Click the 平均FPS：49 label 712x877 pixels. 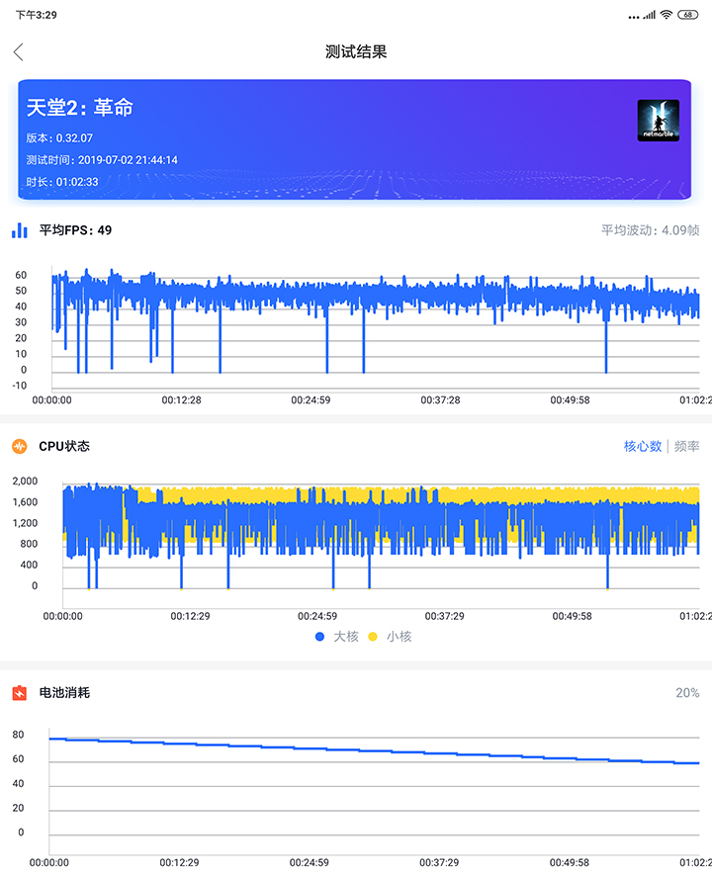tap(75, 230)
